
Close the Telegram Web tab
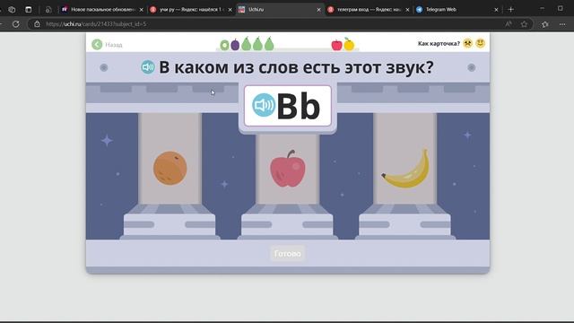coord(496,10)
